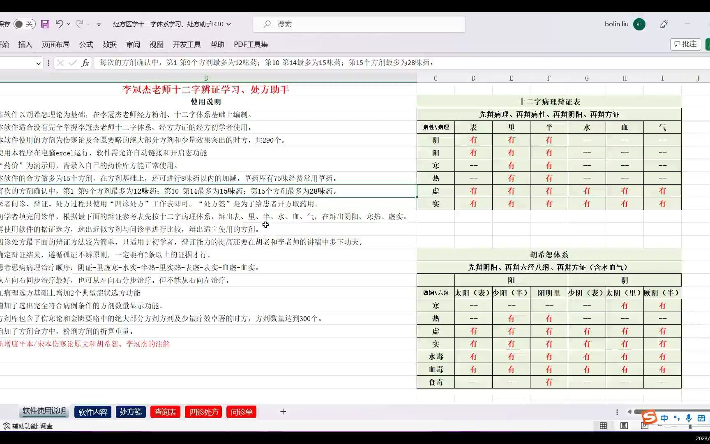Select the 使用说明 heading cell
Image resolution: width=710 pixels, height=444 pixels.
coord(206,102)
